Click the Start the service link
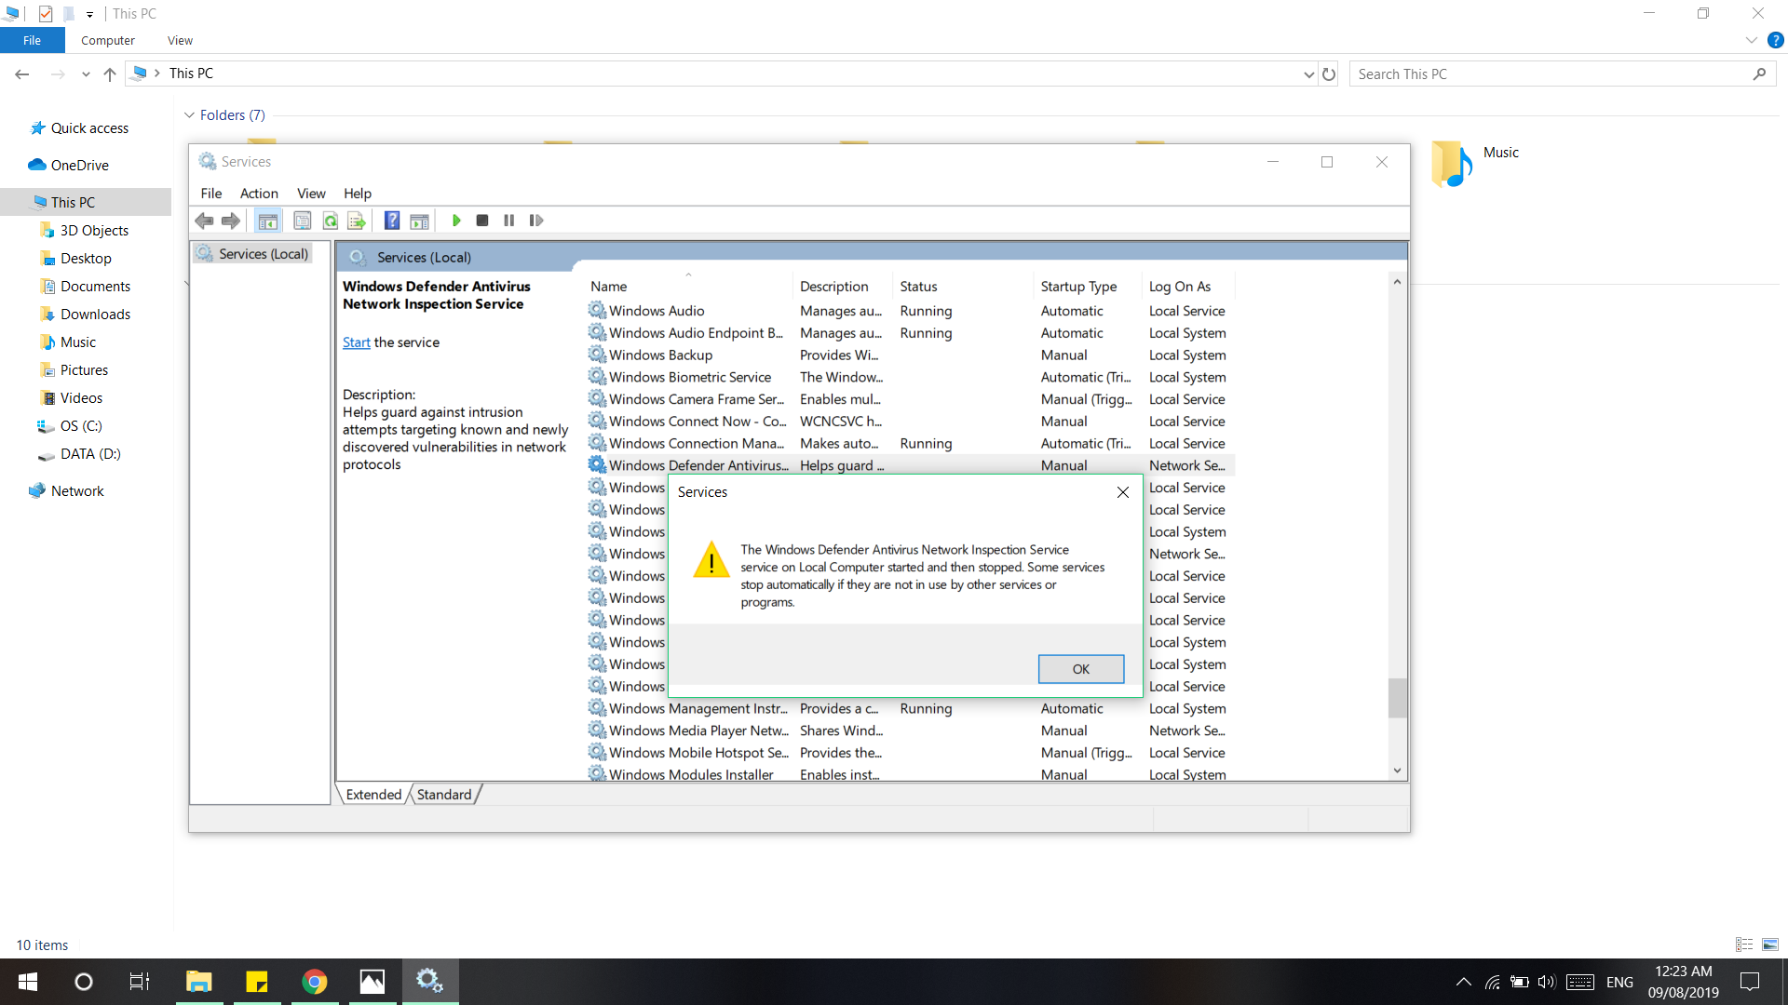Screen dimensions: 1788x1005 (x=357, y=342)
